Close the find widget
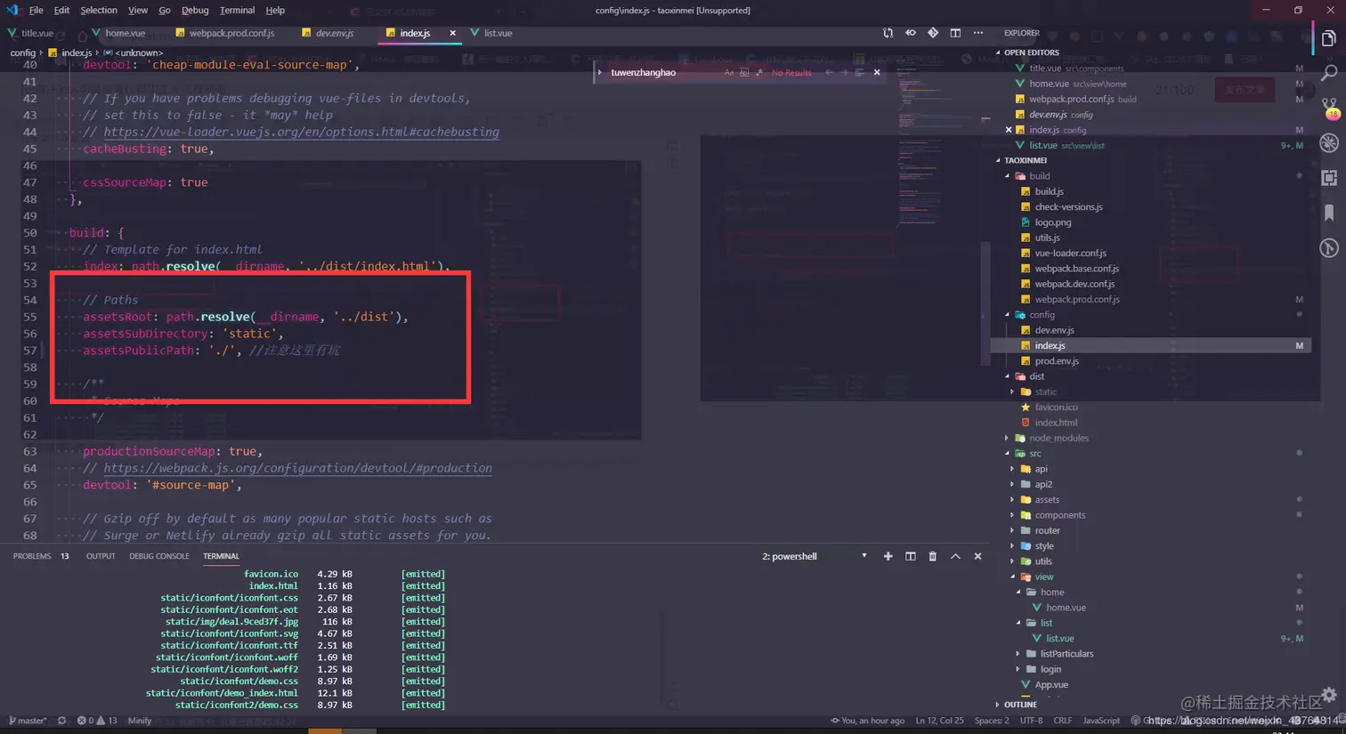This screenshot has height=734, width=1346. pos(877,72)
